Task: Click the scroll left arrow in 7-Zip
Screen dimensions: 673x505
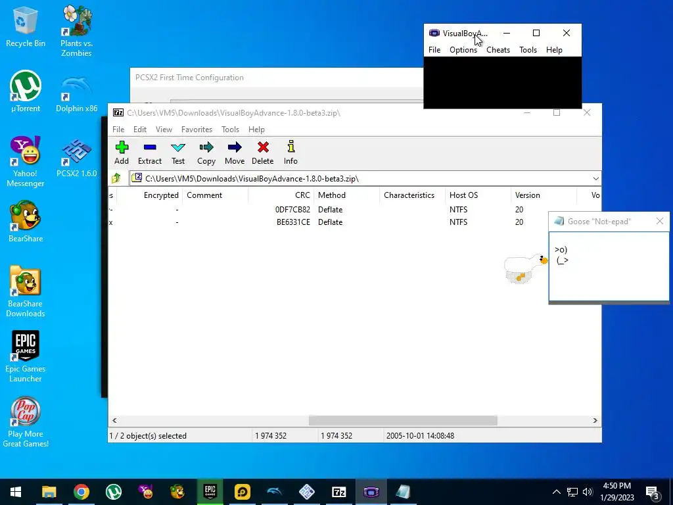Action: click(114, 420)
